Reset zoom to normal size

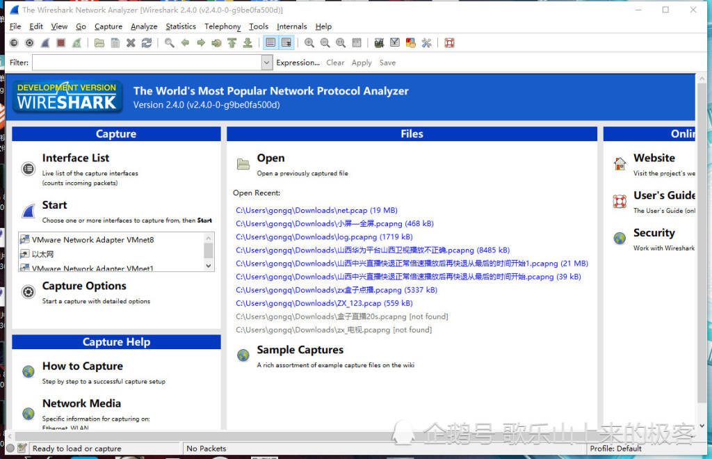tap(341, 42)
